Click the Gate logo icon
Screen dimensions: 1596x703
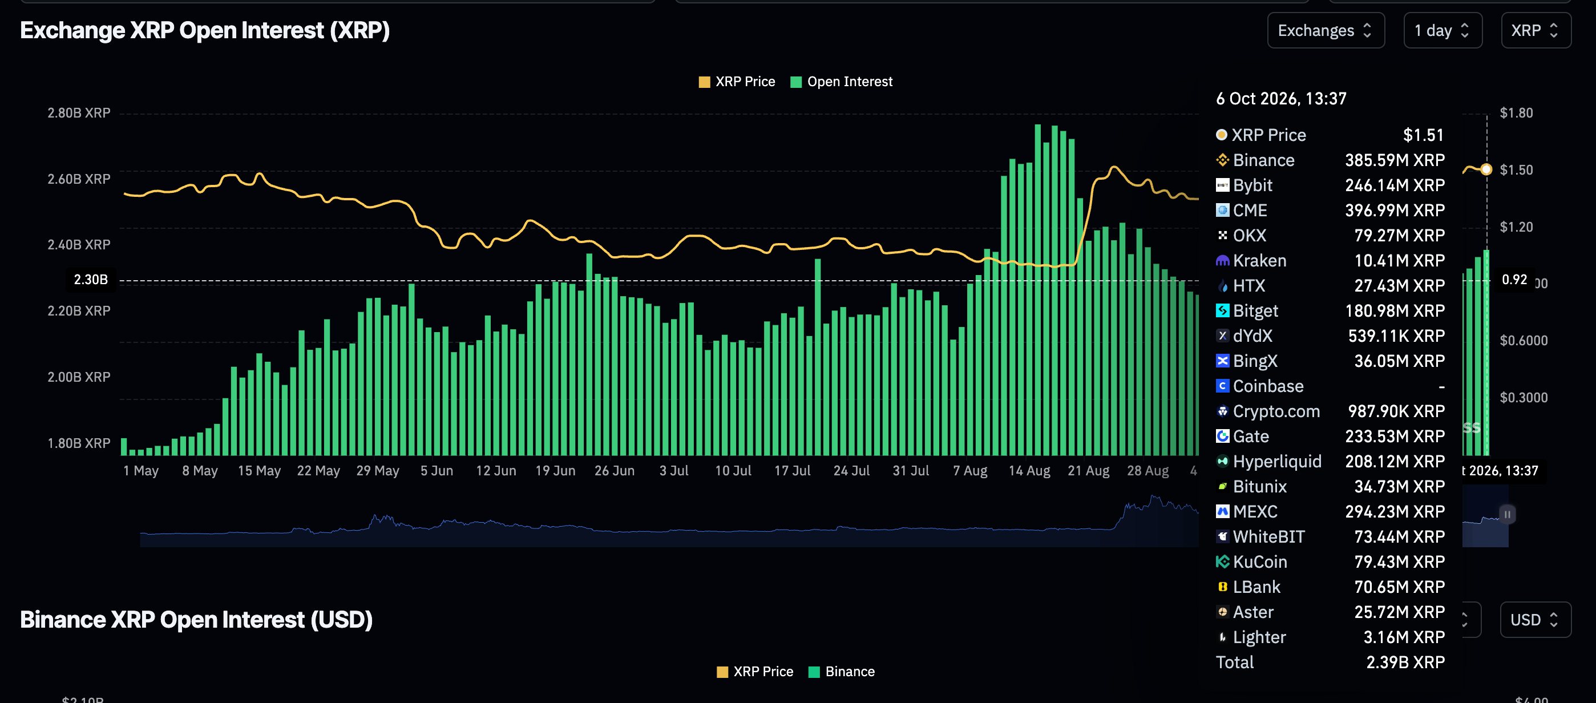tap(1222, 436)
